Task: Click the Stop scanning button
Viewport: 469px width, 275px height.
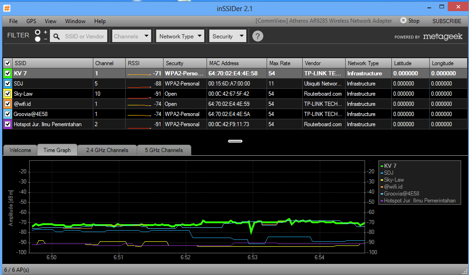Action: pos(410,21)
